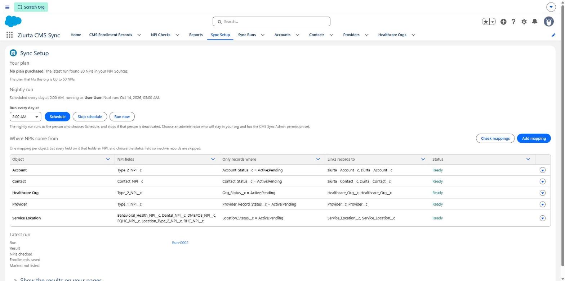The height and width of the screenshot is (281, 565).
Task: Click the Global Actions plus icon
Action: tap(503, 22)
